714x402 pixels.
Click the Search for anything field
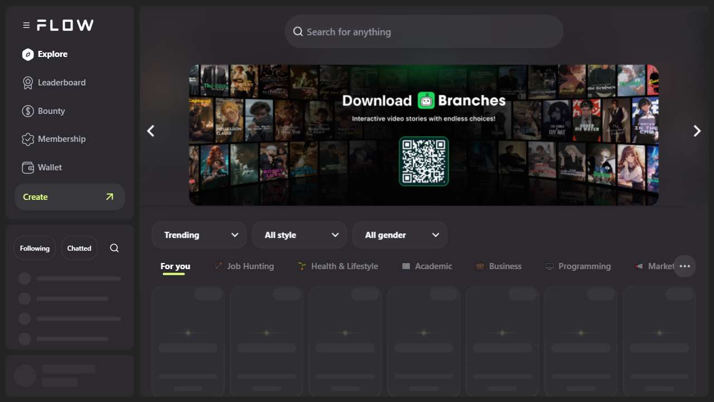(424, 32)
